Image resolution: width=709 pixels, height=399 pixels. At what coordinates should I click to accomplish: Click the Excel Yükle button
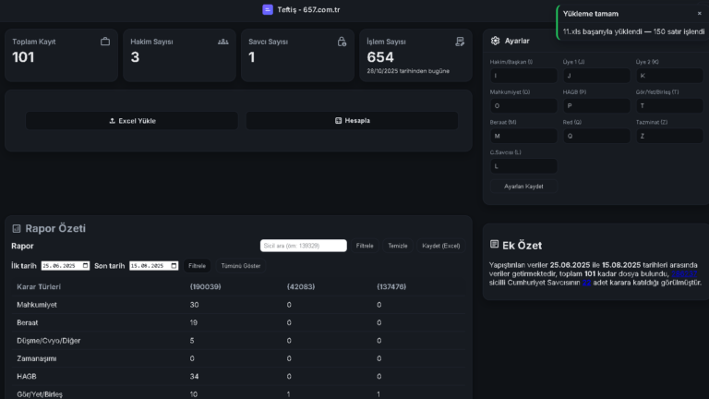[x=132, y=121]
